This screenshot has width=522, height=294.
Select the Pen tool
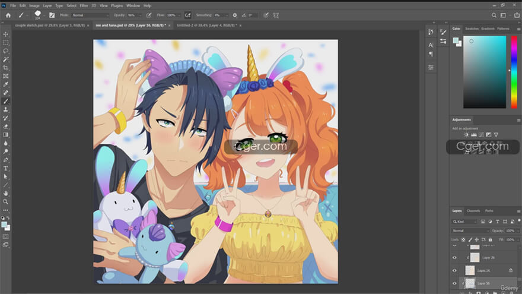click(x=6, y=160)
